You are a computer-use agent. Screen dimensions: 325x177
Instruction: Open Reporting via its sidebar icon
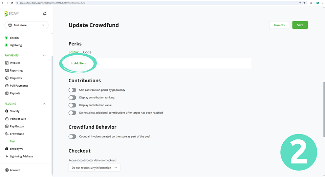click(7, 70)
